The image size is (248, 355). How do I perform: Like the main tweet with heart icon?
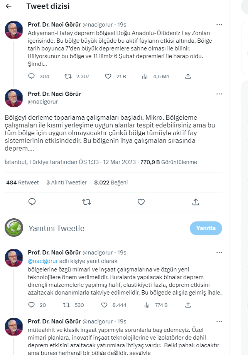[141, 202]
